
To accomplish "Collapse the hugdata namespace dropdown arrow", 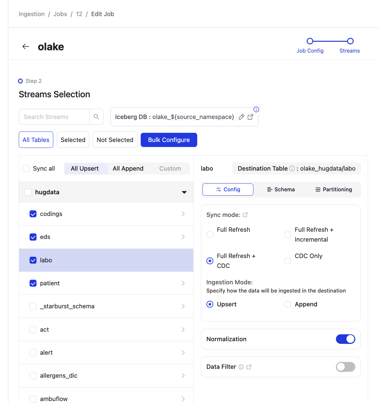I will pyautogui.click(x=184, y=192).
